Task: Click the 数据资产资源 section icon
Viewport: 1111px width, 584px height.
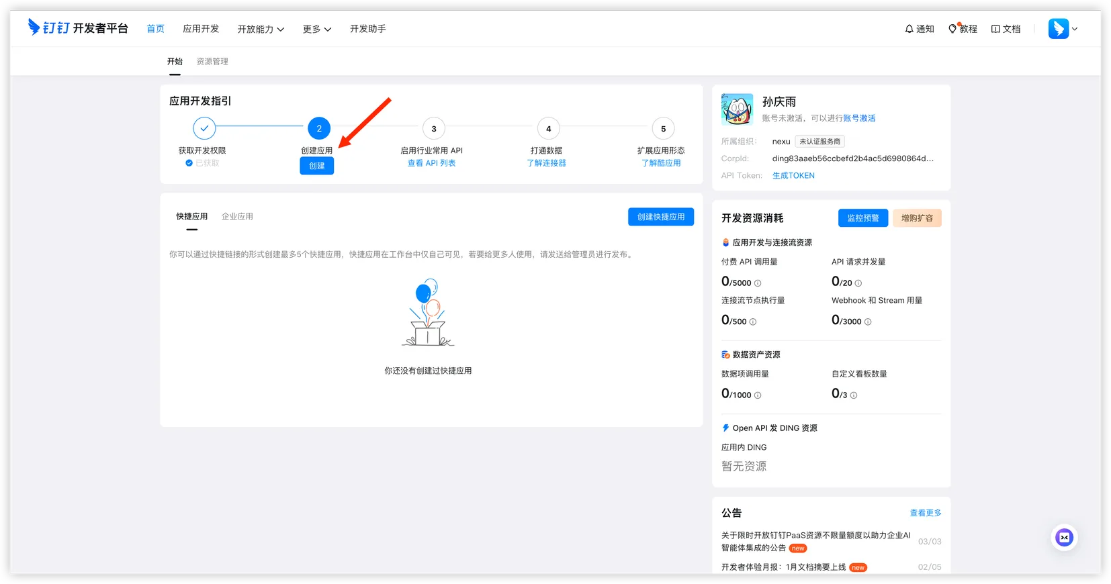Action: point(725,354)
